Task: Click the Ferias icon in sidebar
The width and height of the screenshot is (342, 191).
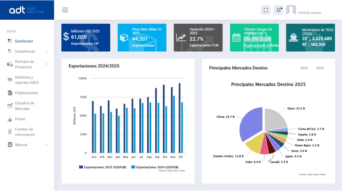Action: pyautogui.click(x=10, y=119)
